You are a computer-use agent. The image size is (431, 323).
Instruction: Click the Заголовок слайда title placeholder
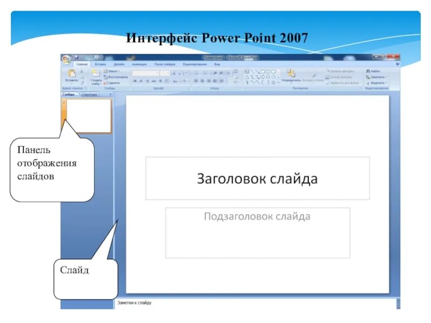(x=258, y=178)
